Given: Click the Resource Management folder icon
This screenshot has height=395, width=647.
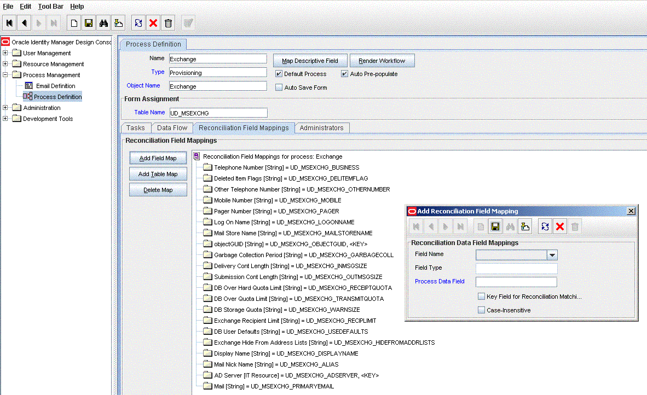Looking at the screenshot, I should [x=16, y=64].
